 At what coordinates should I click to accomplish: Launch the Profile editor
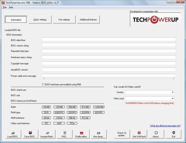click(x=82, y=134)
